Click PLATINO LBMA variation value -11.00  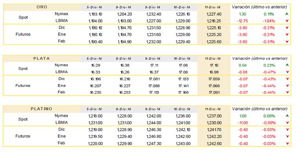pos(242,123)
